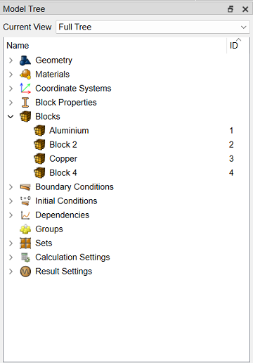Click the Boundary Conditions icon
This screenshot has height=363, width=253.
(25, 187)
